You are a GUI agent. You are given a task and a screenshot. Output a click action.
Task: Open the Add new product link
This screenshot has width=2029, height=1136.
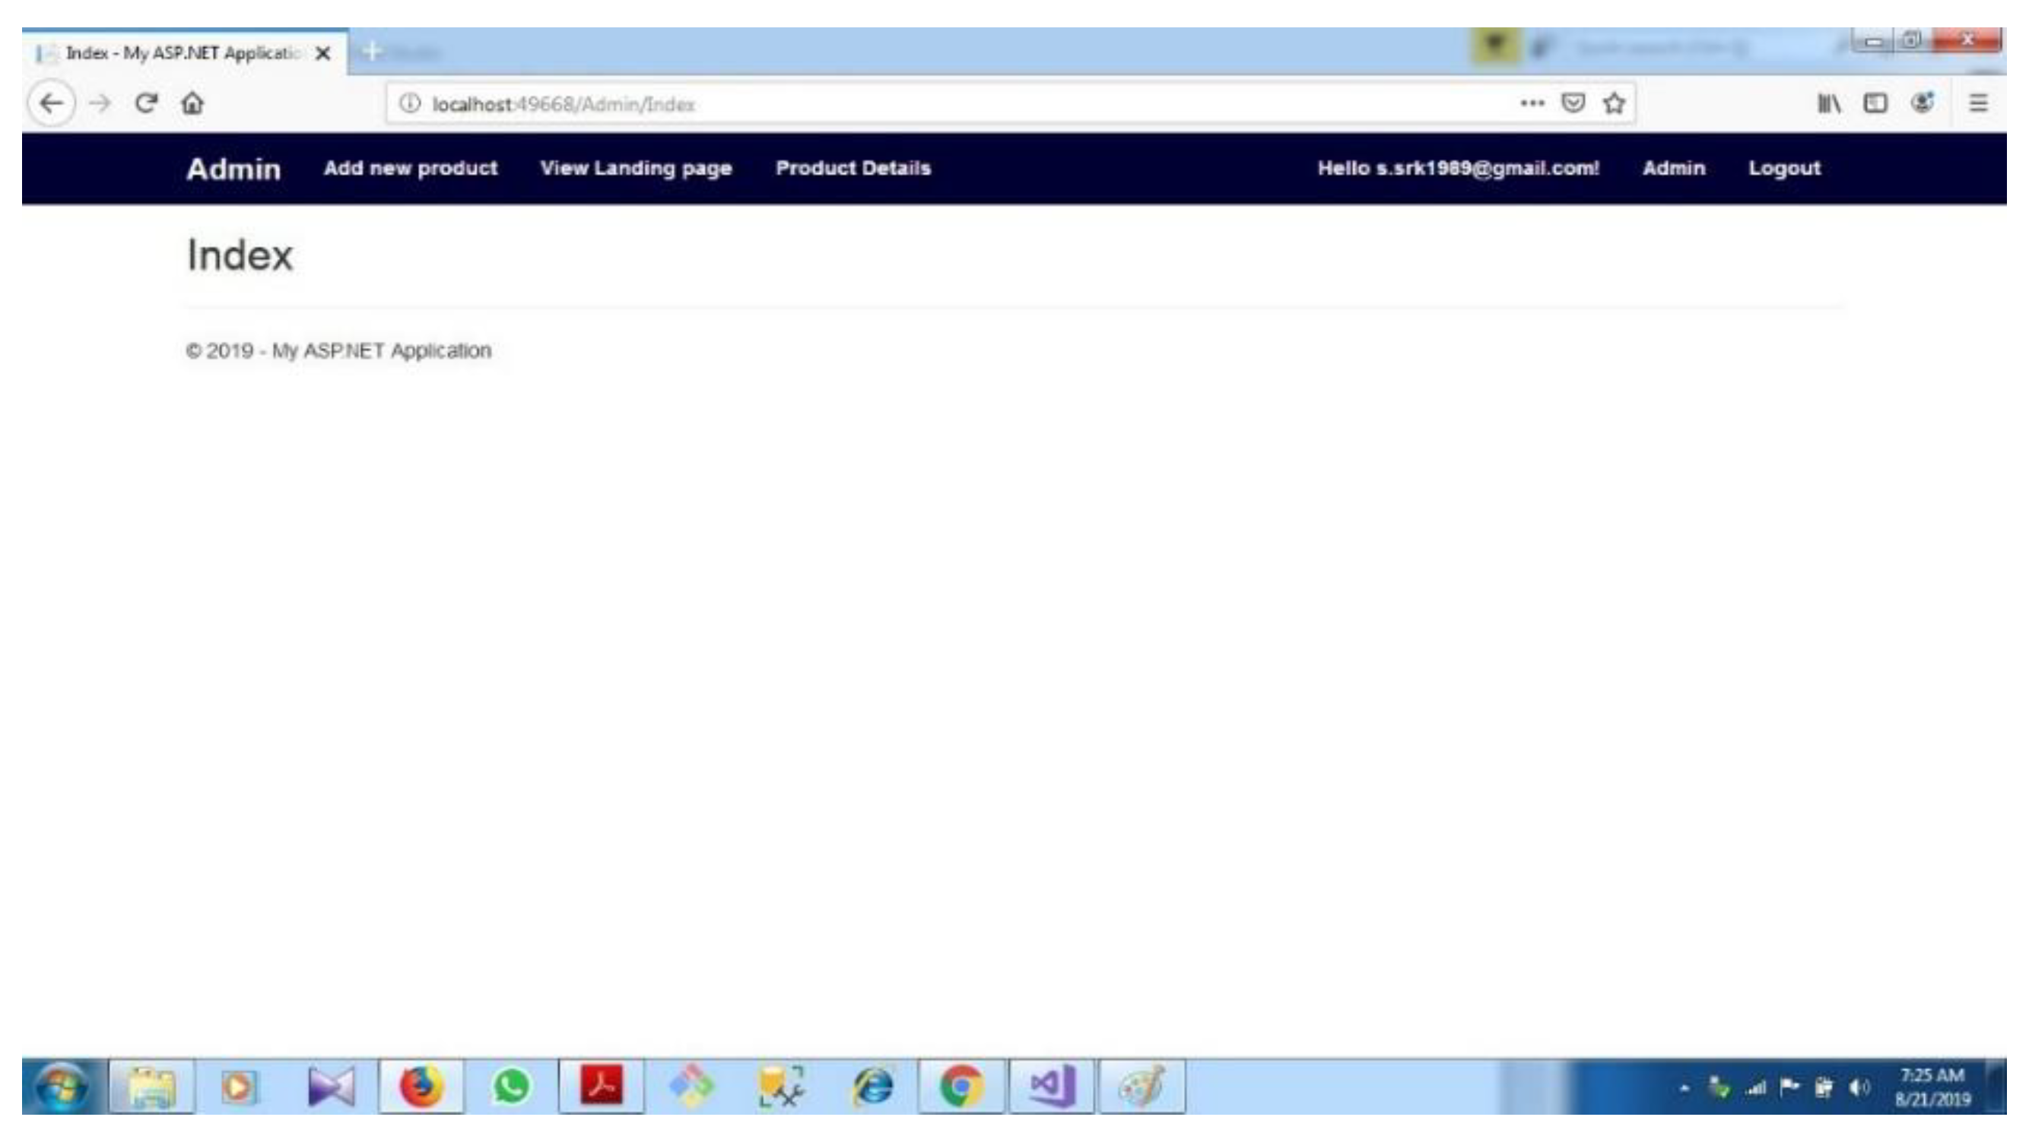click(x=411, y=167)
